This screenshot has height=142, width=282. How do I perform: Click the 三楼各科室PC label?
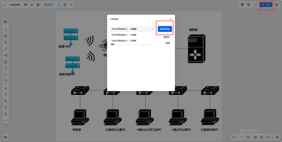tap(210, 130)
